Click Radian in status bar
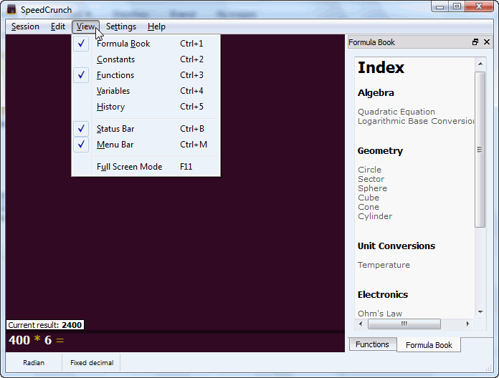 [34, 363]
